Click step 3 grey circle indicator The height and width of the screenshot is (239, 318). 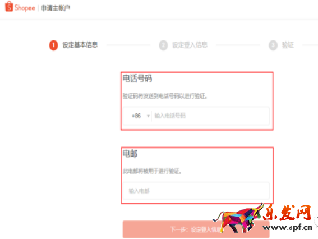click(x=273, y=45)
